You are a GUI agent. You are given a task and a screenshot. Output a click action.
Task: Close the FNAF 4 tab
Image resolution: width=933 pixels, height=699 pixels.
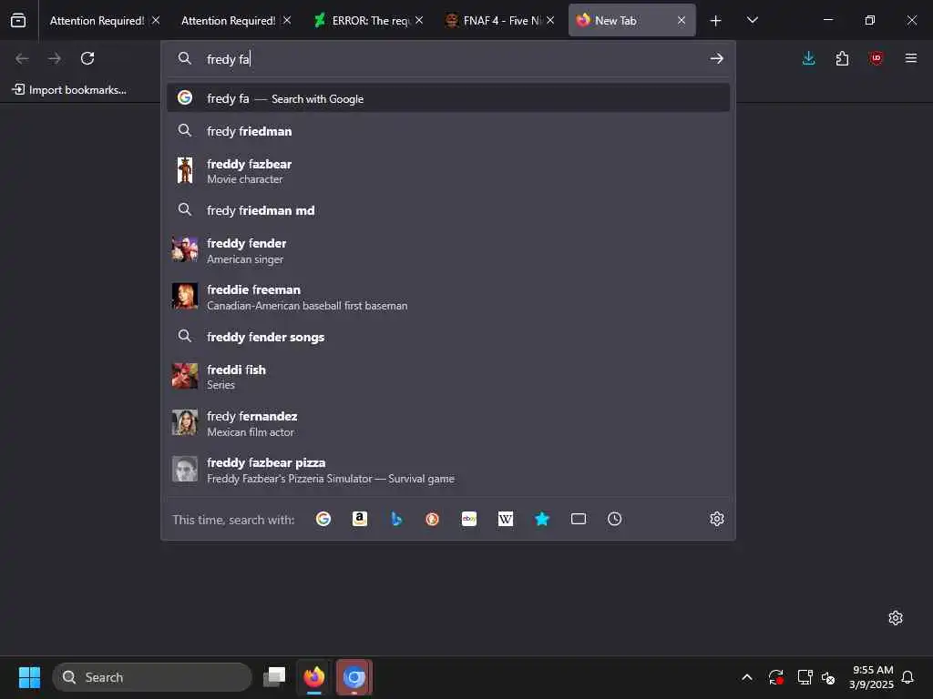point(550,21)
